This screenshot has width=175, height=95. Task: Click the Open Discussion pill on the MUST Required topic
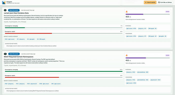click(14, 54)
